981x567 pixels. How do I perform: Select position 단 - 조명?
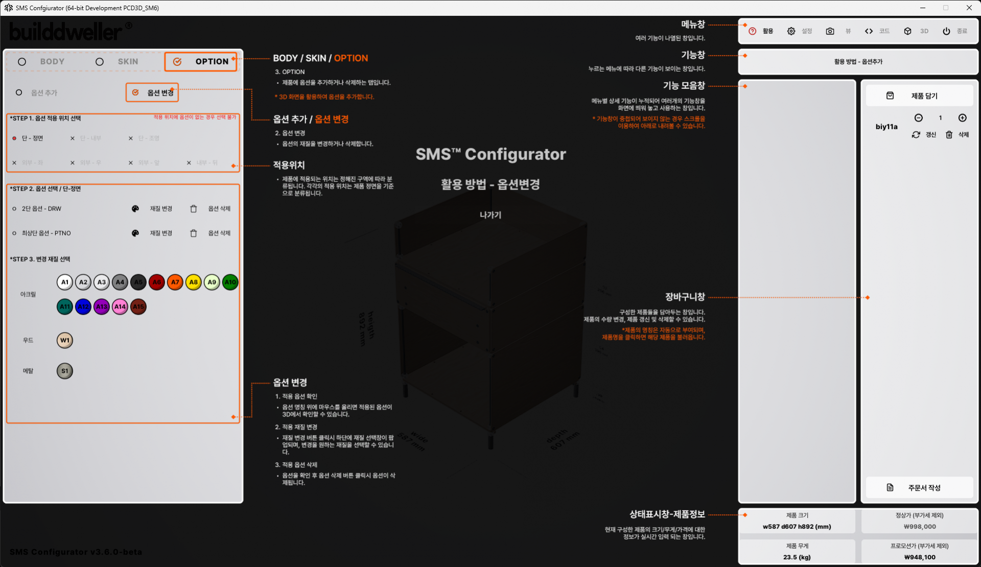144,138
